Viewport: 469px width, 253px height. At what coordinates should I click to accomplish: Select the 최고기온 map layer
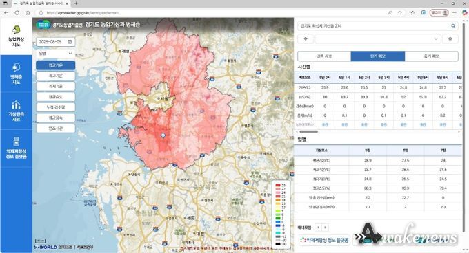point(56,76)
